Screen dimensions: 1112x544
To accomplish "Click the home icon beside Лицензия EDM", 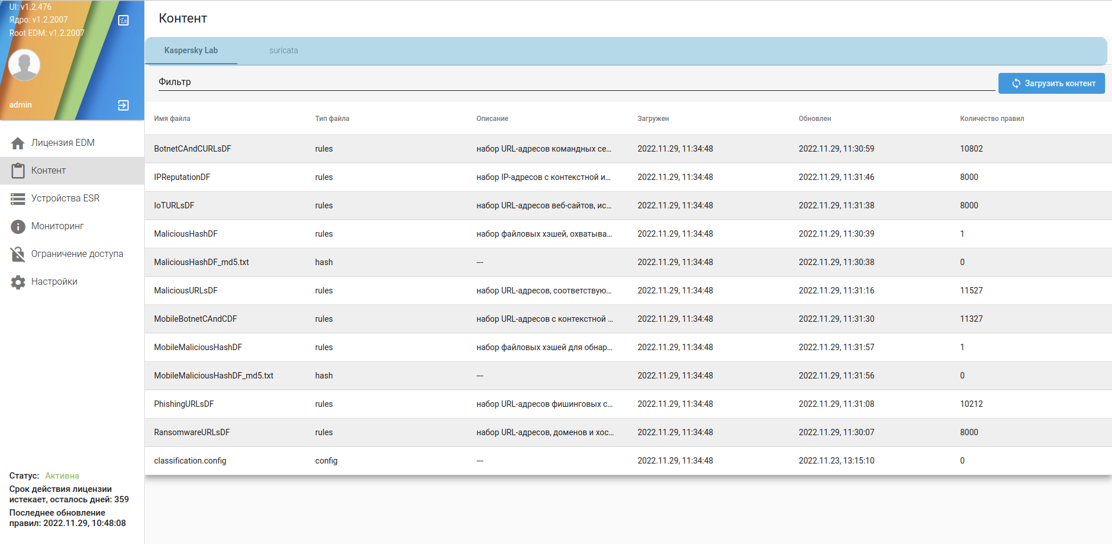I will (18, 143).
